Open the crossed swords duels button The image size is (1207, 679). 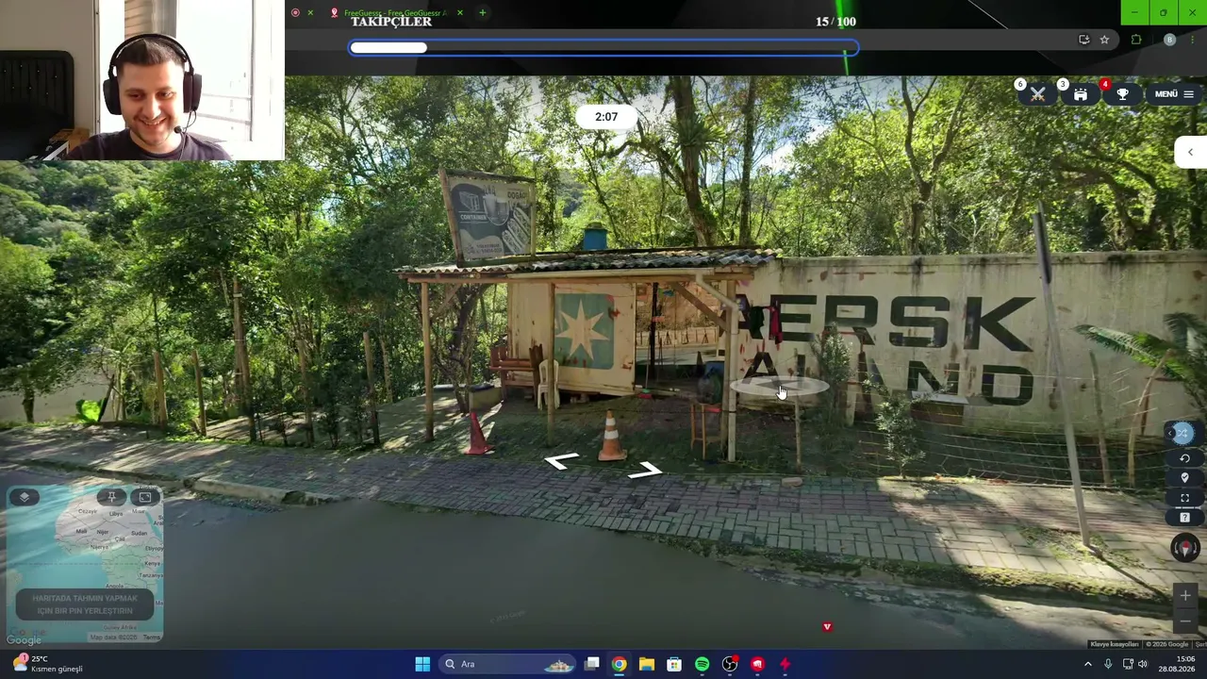[1037, 94]
